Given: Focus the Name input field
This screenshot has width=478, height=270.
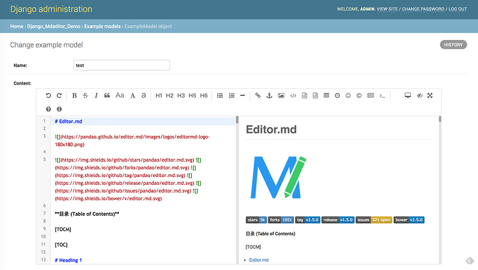Looking at the screenshot, I should [122, 65].
